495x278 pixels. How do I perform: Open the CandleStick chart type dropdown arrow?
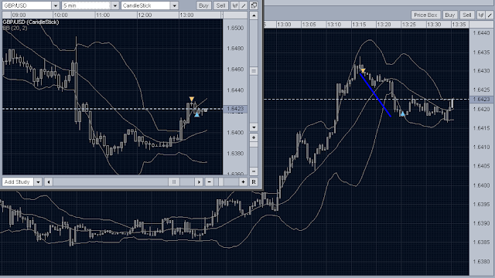[174, 5]
